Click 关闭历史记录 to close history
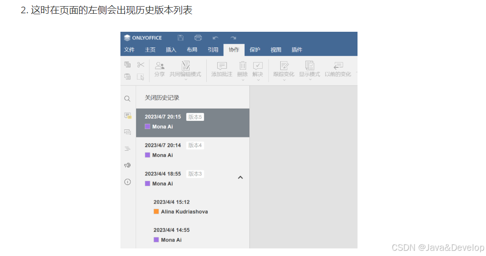The height and width of the screenshot is (256, 486). point(162,98)
